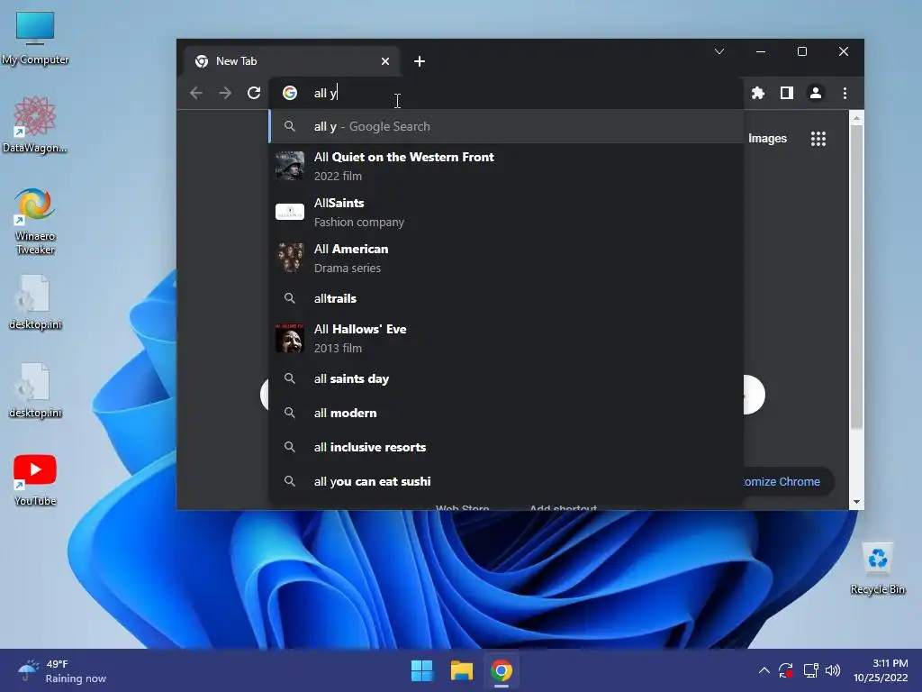Click the address bar text field
Viewport: 922px width, 692px height.
(x=506, y=93)
